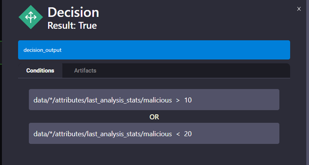Switch to the Artifacts tab

pos(85,70)
